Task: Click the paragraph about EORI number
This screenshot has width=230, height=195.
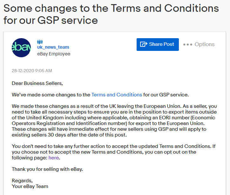Action: [114, 121]
